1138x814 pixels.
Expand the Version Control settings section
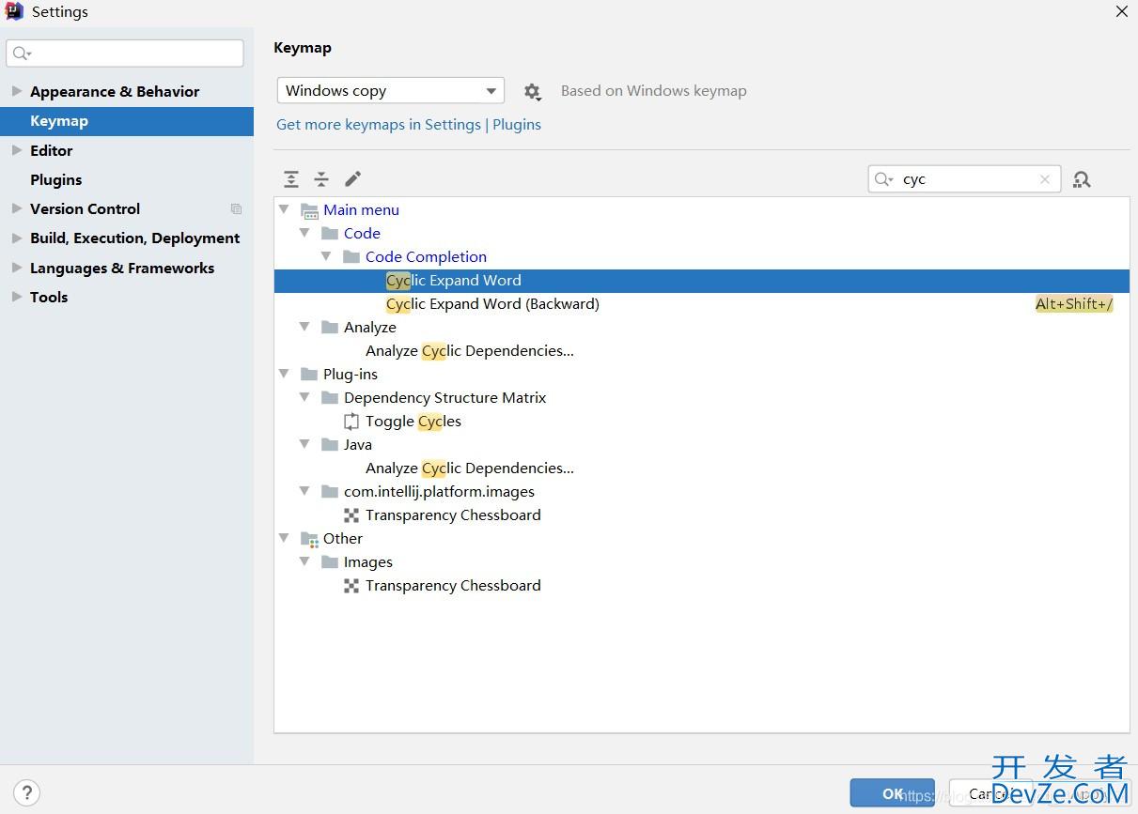coord(16,208)
